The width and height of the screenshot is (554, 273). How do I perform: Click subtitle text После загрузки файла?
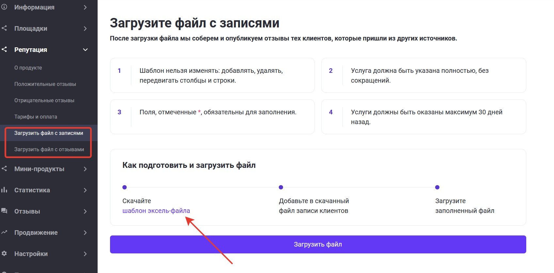coord(283,38)
